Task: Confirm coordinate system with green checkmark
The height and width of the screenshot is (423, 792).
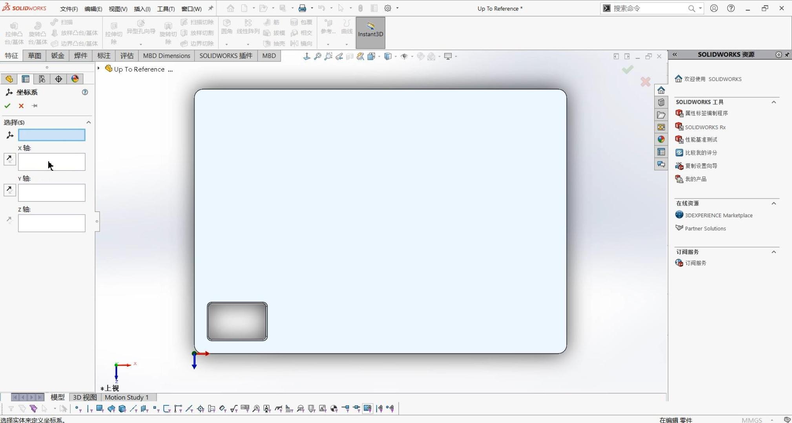Action: coord(7,106)
